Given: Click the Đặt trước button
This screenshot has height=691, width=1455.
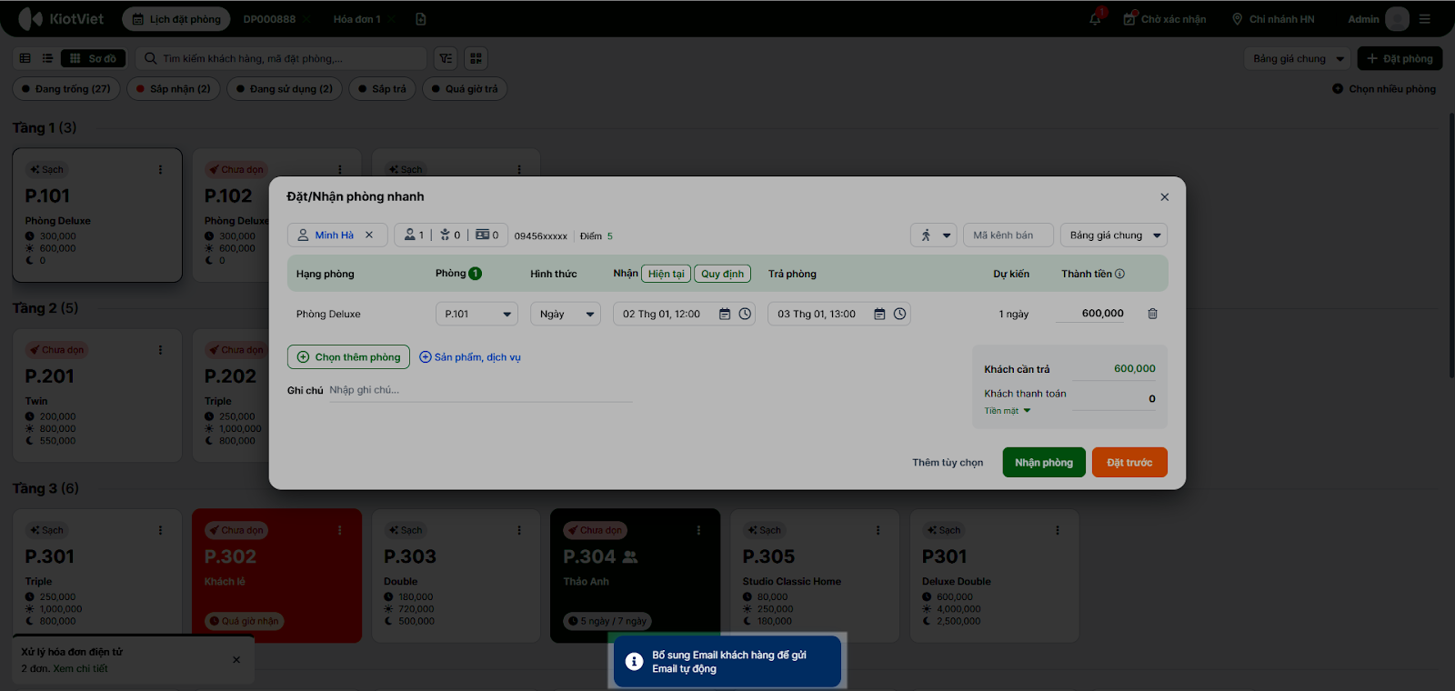Looking at the screenshot, I should click(1129, 463).
